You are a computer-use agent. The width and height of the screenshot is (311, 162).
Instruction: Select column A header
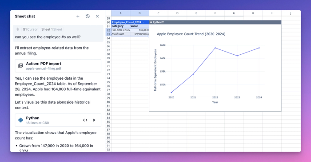(x=120, y=13)
